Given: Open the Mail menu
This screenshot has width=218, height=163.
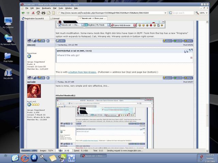Looking at the screenshot, I should point(54,8).
